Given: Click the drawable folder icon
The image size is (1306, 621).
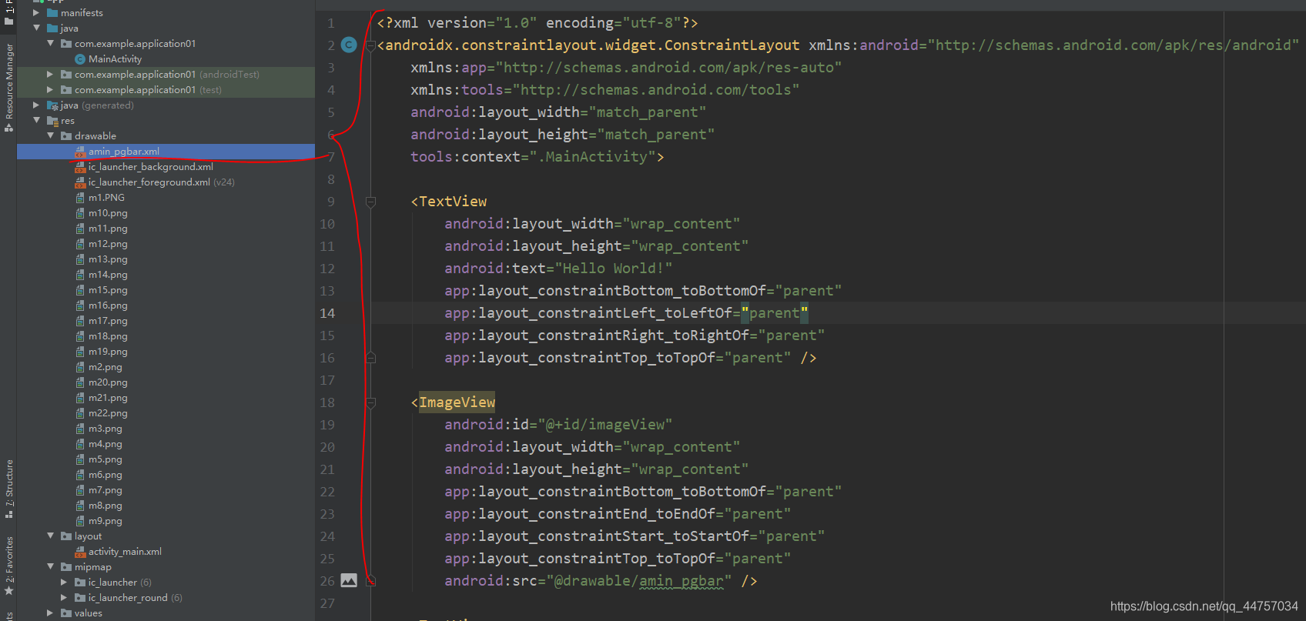Looking at the screenshot, I should [x=65, y=136].
